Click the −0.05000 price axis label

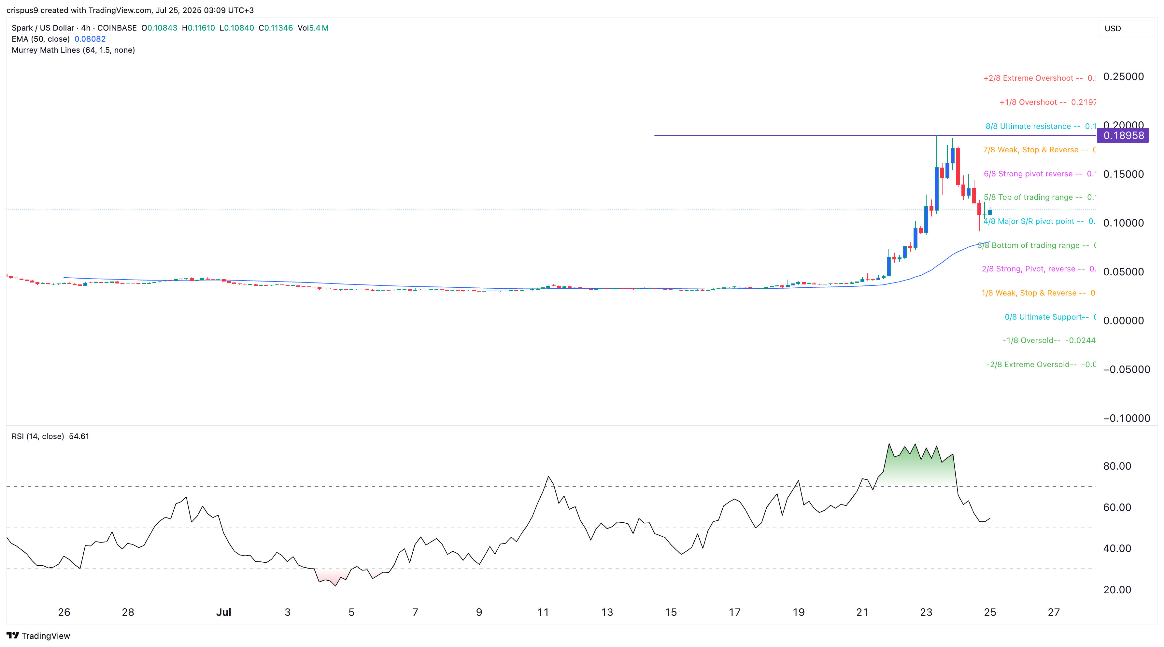1127,369
